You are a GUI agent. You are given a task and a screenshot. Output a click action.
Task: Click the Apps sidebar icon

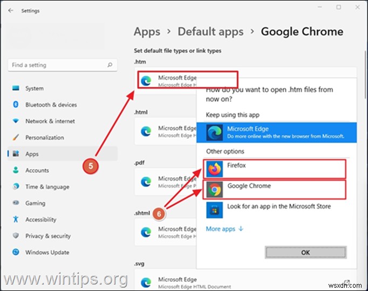[x=16, y=154]
